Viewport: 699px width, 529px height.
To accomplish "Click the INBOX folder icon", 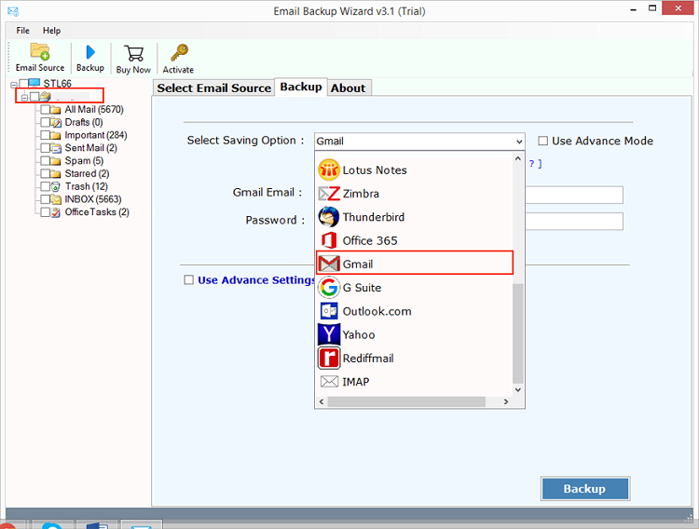I will pyautogui.click(x=56, y=199).
